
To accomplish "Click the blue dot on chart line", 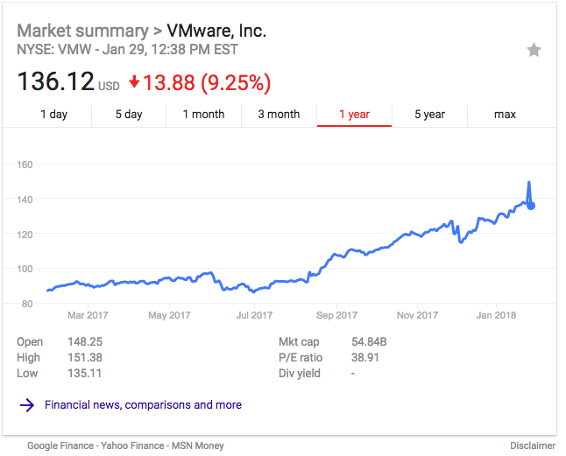I will pos(531,206).
